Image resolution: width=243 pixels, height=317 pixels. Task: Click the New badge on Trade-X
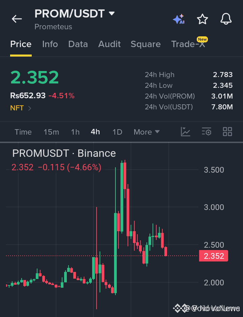point(202,39)
